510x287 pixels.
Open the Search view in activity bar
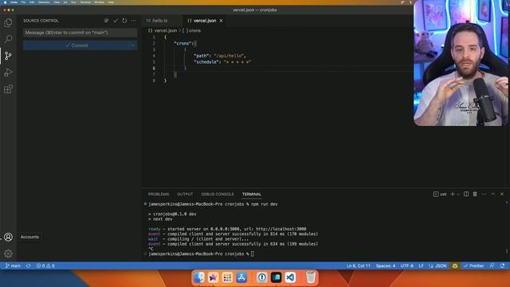(x=8, y=39)
